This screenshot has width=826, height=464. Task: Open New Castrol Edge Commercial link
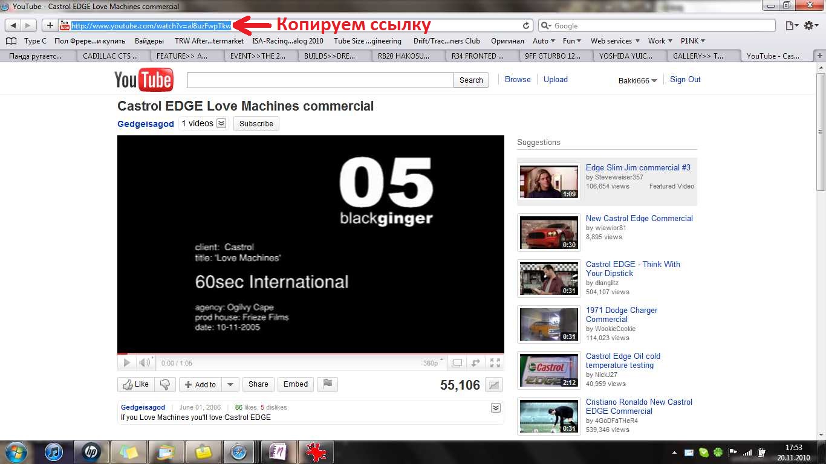[x=639, y=219]
